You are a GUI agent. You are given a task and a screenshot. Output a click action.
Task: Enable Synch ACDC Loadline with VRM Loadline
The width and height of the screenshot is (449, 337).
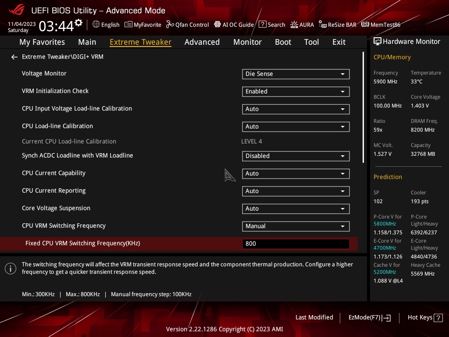click(x=296, y=156)
